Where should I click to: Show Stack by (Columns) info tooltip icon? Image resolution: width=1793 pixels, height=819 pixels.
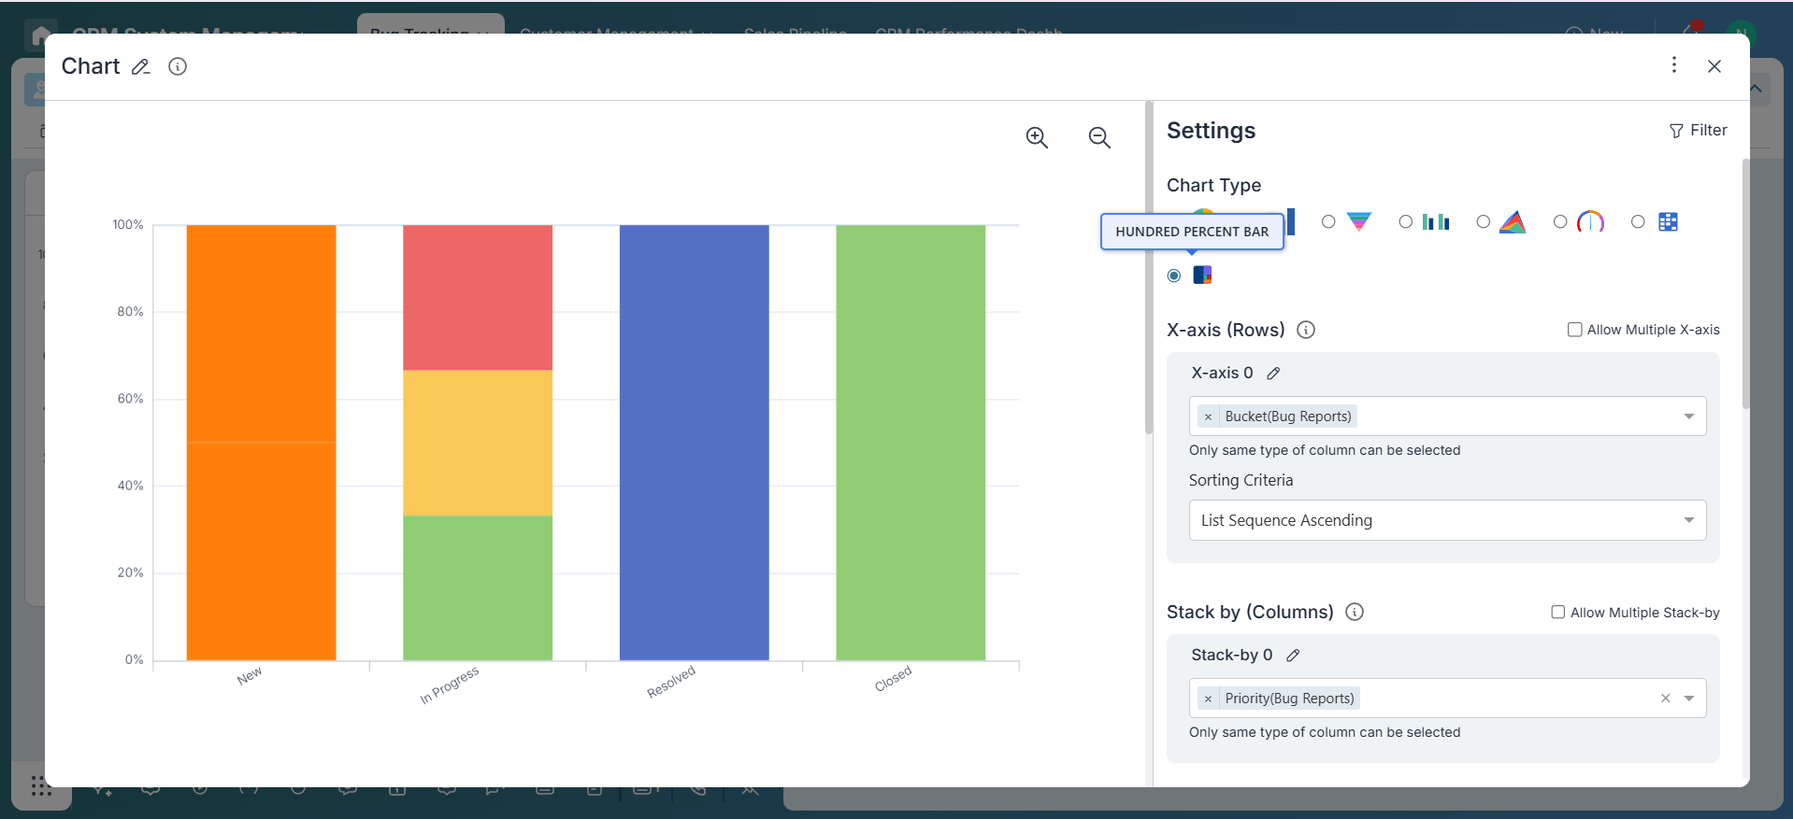tap(1355, 612)
